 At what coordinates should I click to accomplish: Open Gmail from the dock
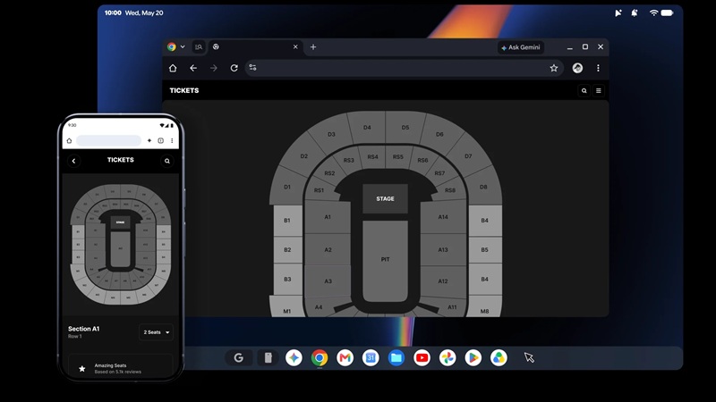pos(345,358)
